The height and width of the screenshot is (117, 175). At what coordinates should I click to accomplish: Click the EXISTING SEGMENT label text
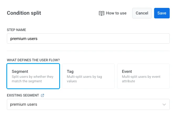pyautogui.click(x=23, y=95)
